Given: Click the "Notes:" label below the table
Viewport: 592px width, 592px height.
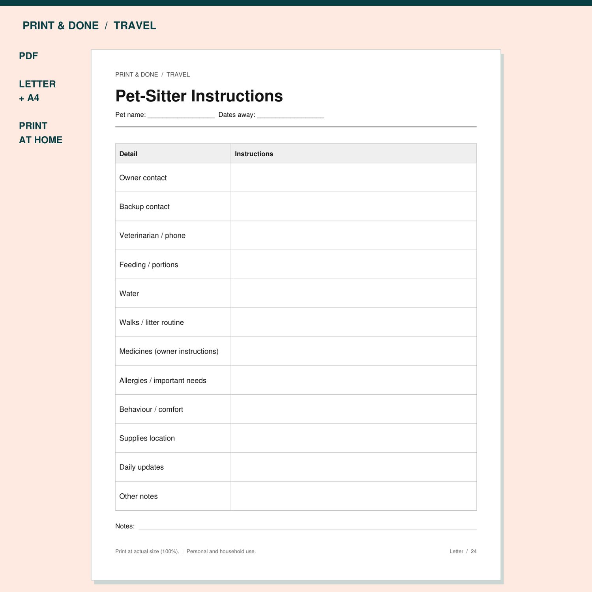Looking at the screenshot, I should [x=125, y=526].
